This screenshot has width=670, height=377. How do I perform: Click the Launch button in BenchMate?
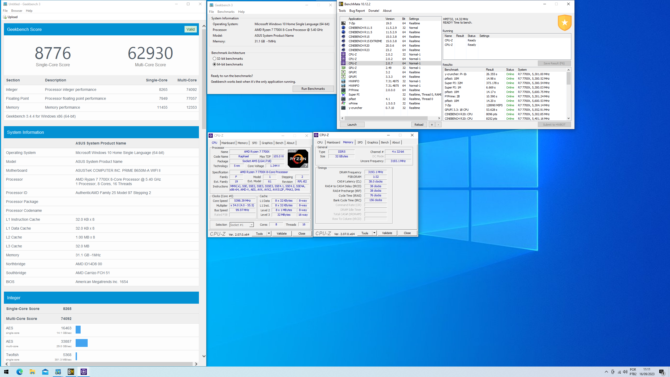click(352, 125)
